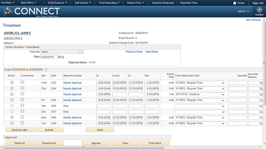Viewport: 266px width, 149px height.
Task: Click Override Reason lookup on Overtime row
Action: pos(261,94)
